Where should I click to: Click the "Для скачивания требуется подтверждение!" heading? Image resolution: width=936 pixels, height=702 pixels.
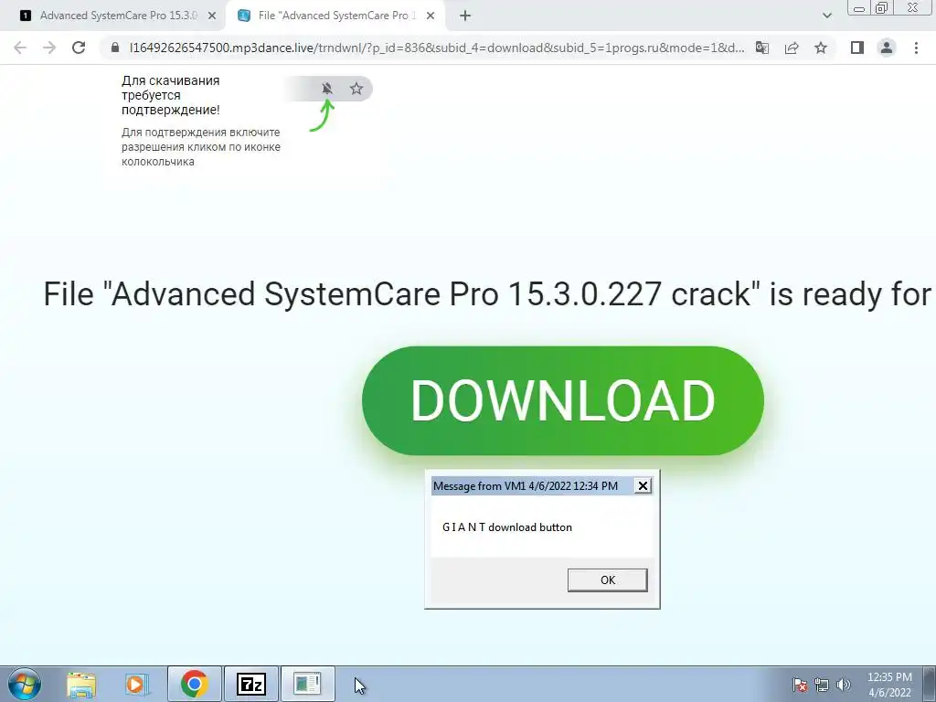click(171, 95)
